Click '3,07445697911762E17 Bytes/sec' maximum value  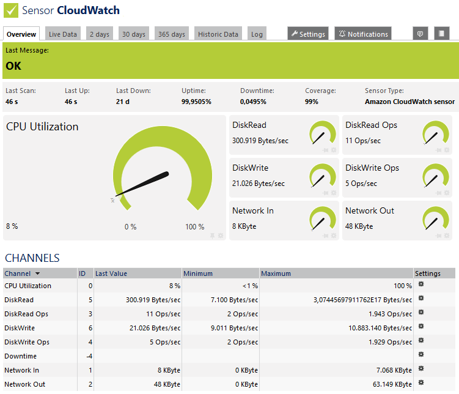point(362,300)
